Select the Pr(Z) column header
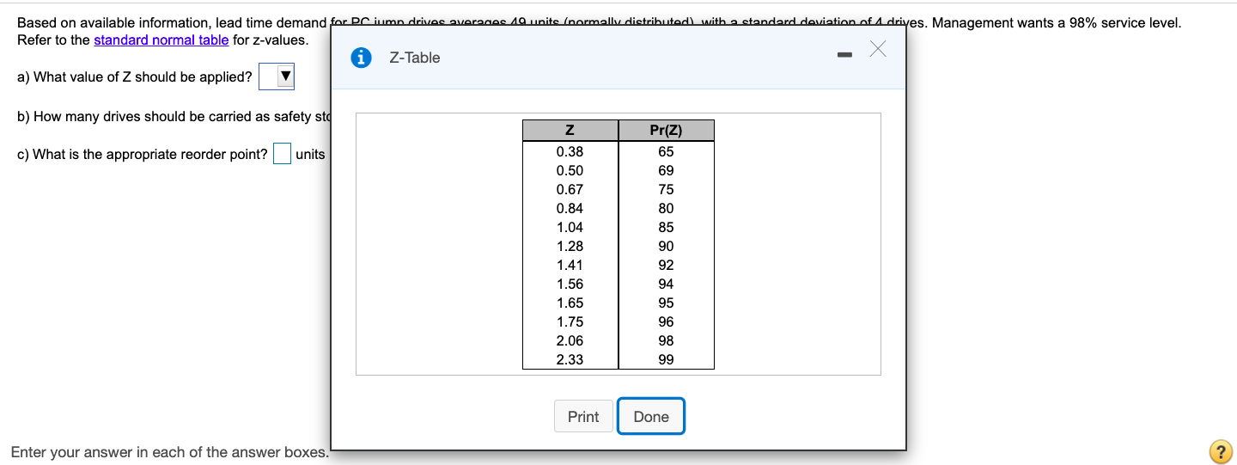The height and width of the screenshot is (465, 1237). tap(666, 131)
